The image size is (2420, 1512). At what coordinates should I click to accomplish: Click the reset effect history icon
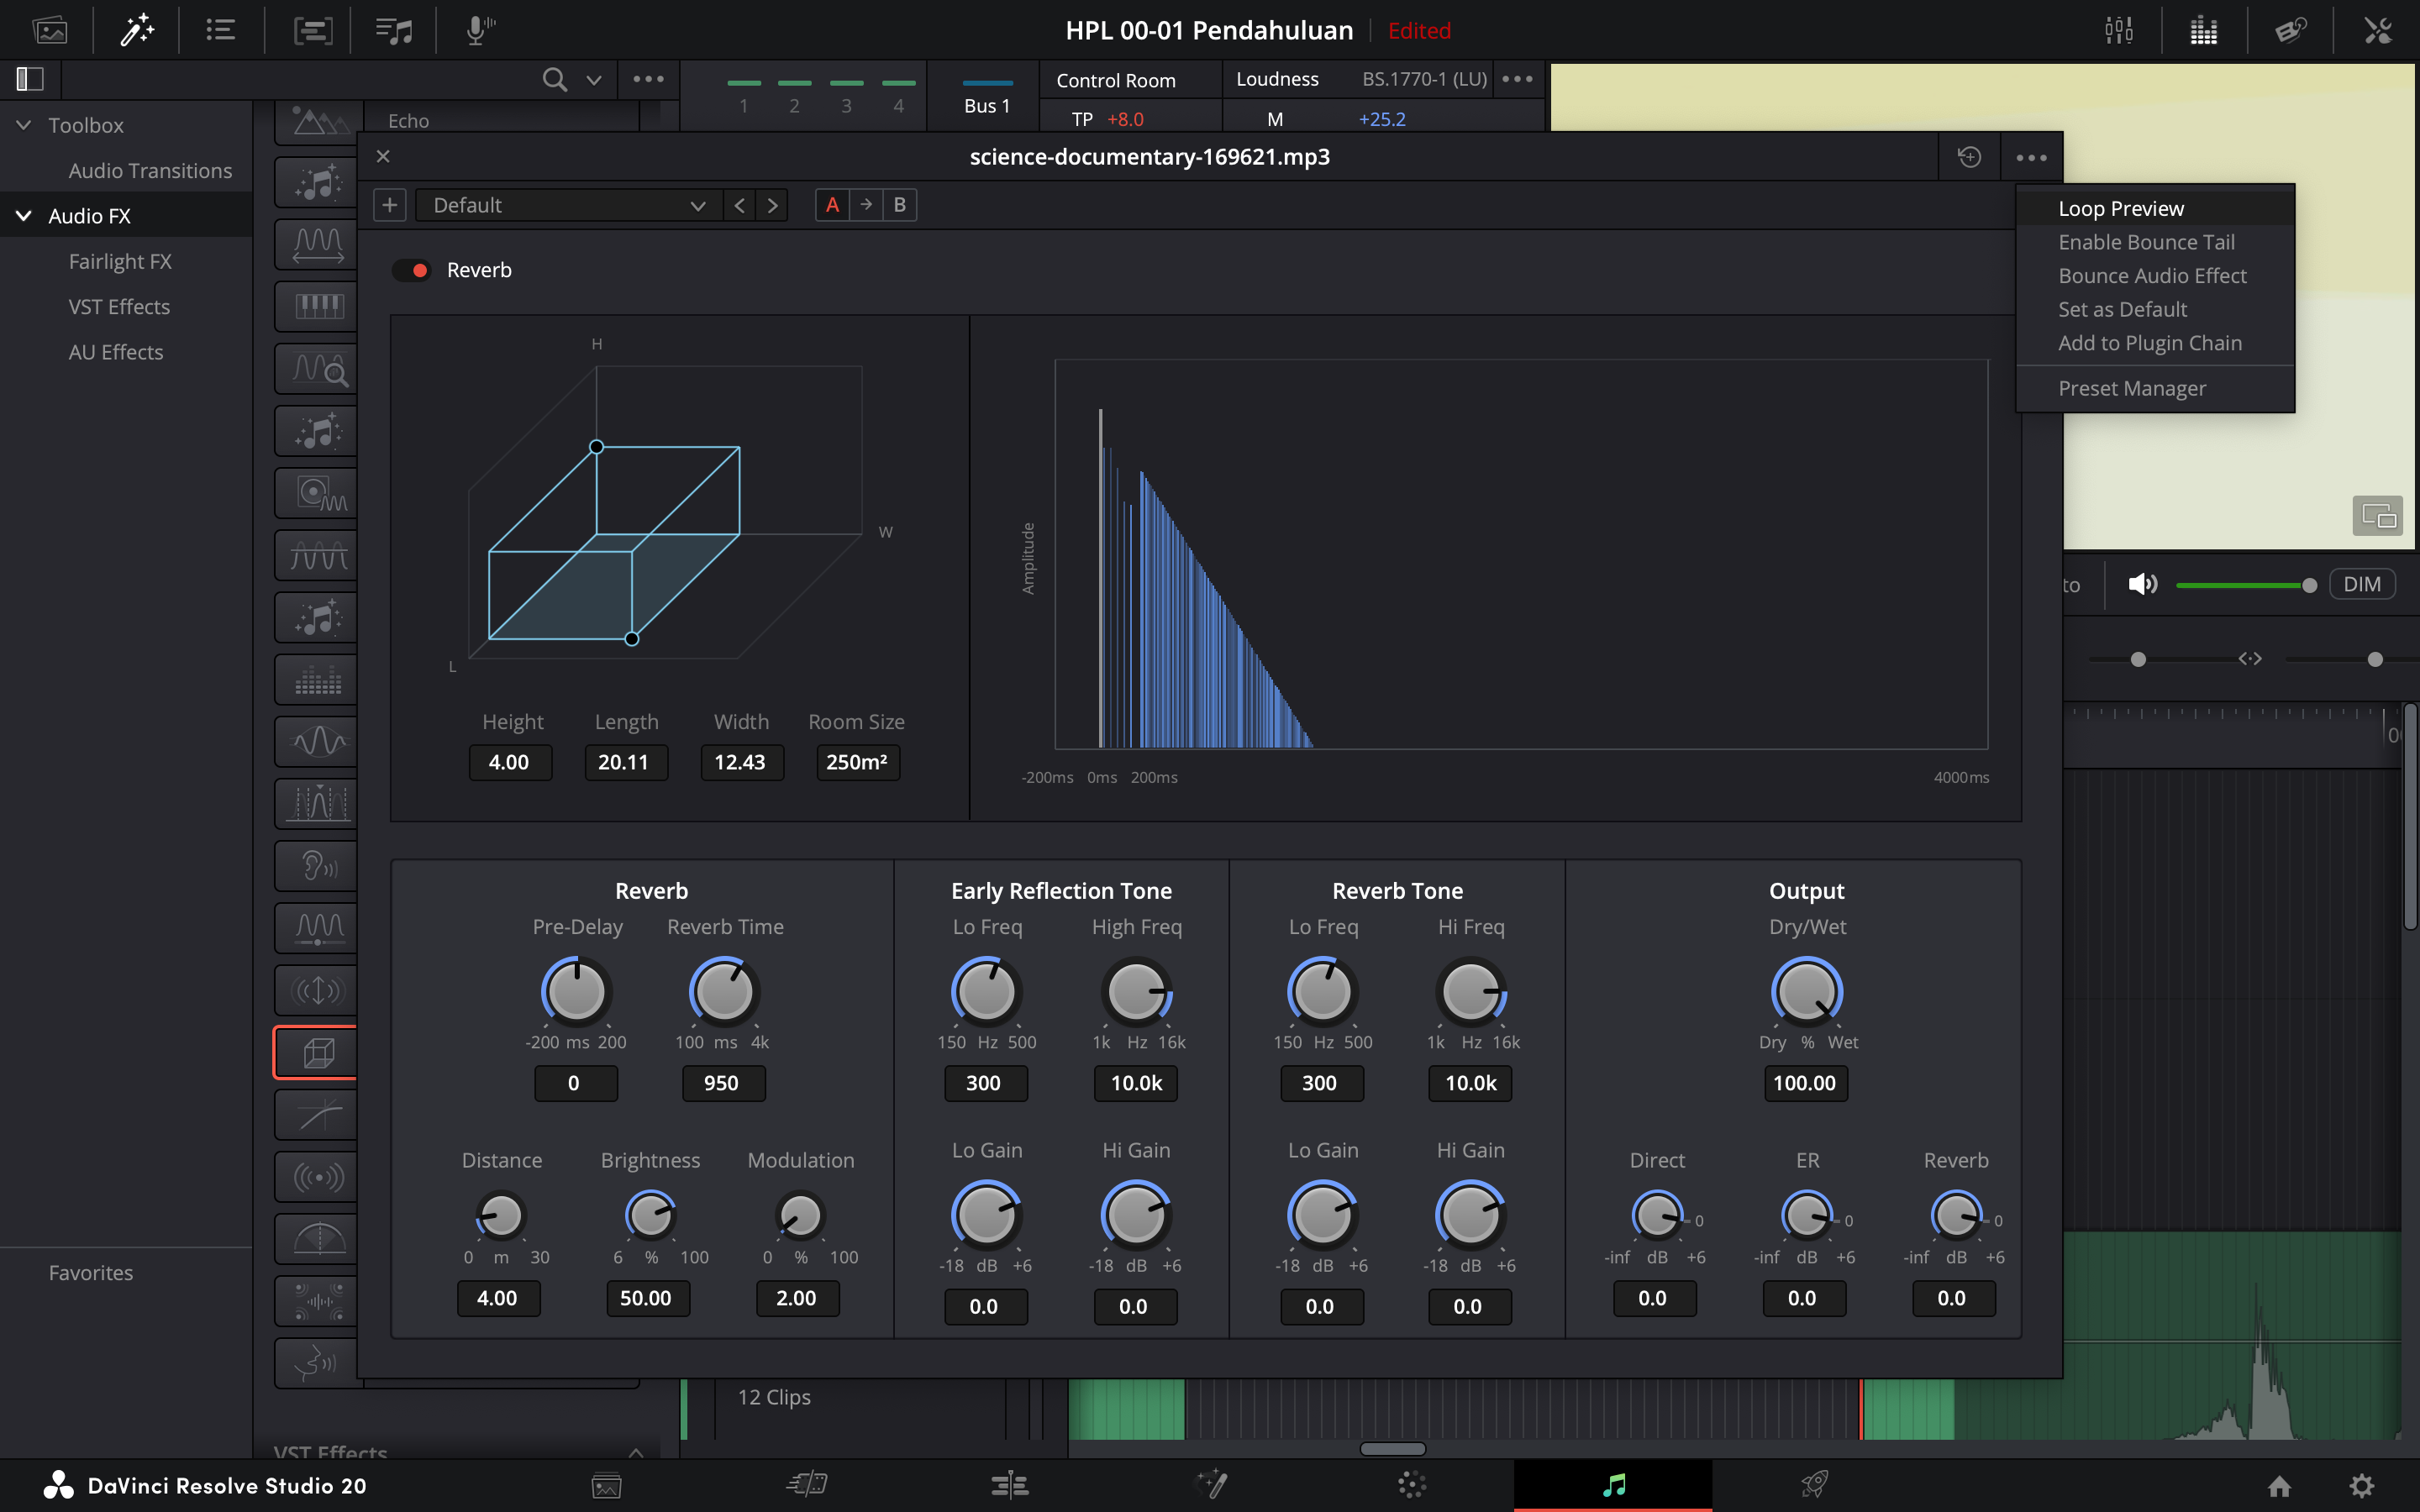[1969, 157]
